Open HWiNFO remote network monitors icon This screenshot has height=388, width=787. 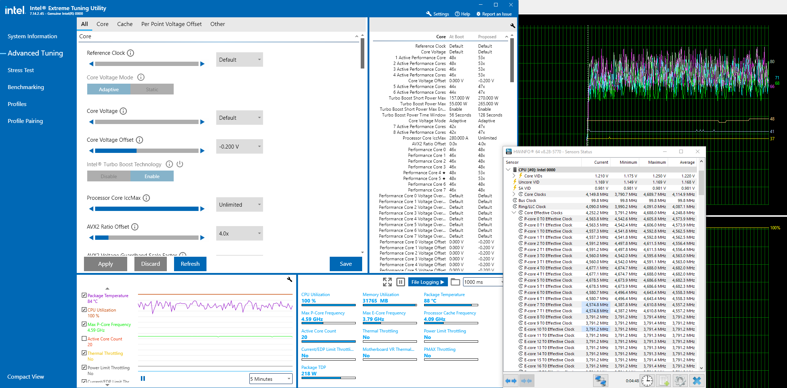[x=601, y=381]
